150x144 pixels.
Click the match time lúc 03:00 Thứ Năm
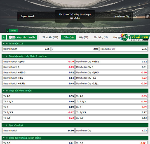[x=75, y=15]
